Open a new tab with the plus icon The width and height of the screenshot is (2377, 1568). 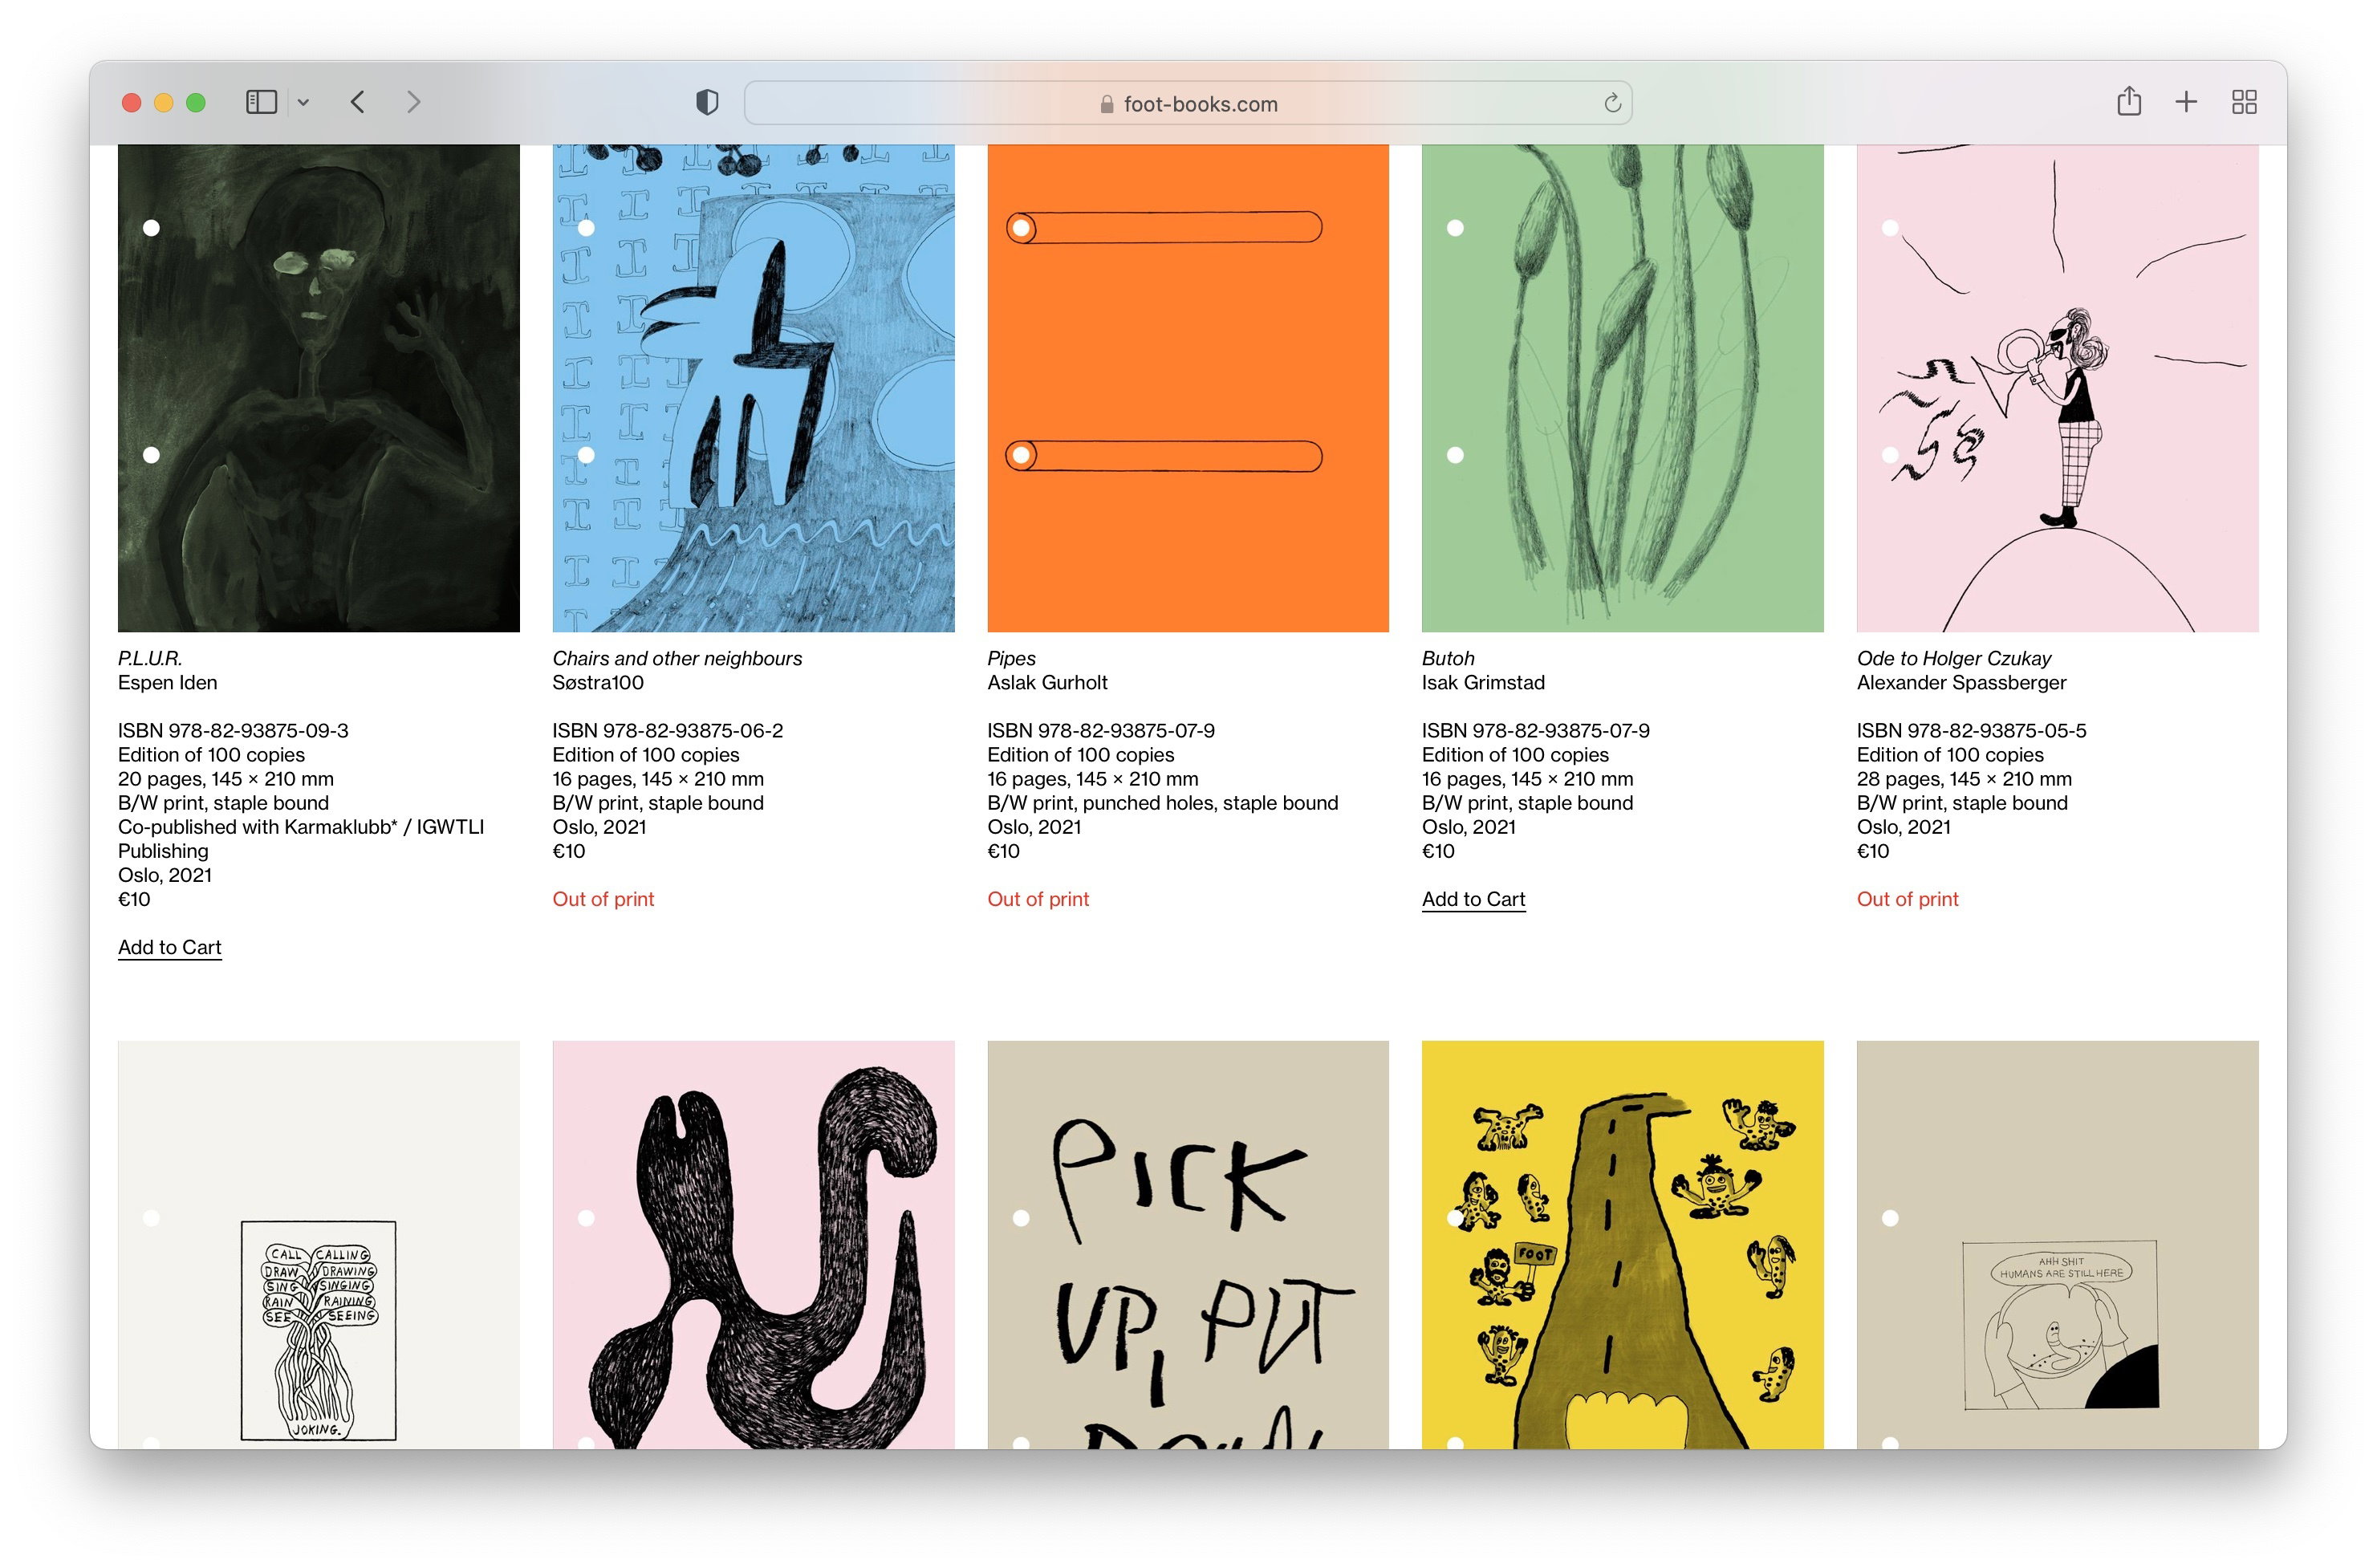(2185, 102)
